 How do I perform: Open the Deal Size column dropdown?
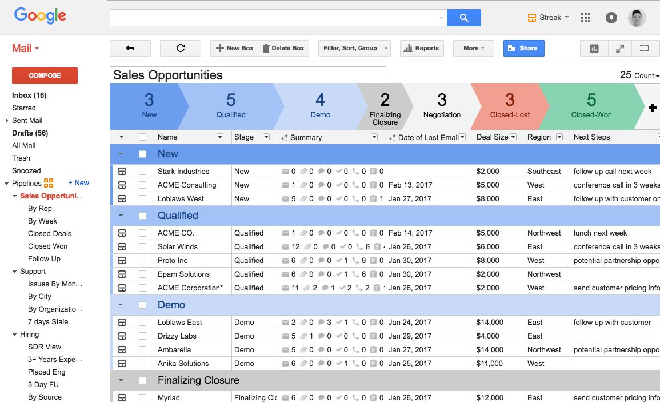coord(513,137)
